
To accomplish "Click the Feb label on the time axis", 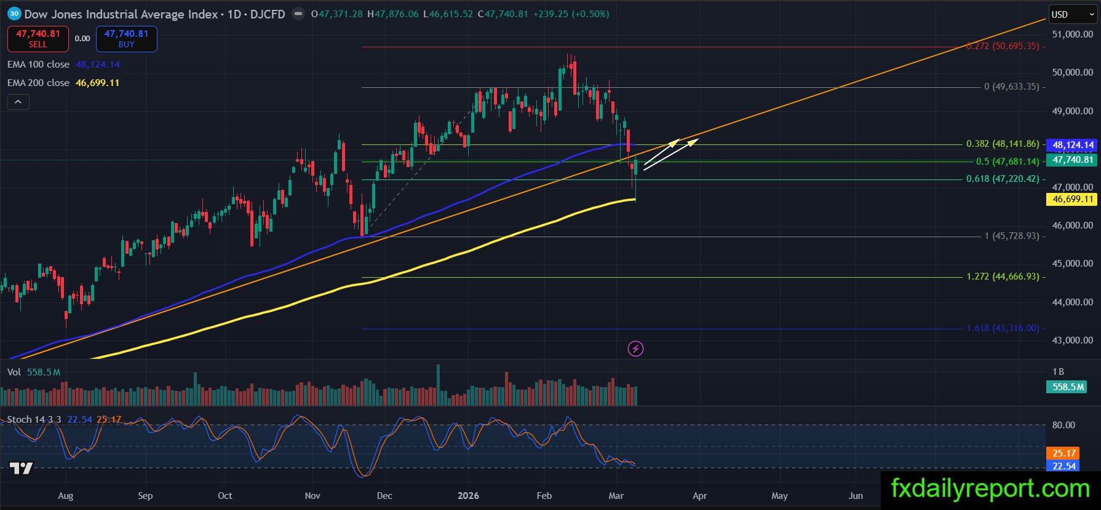I will pos(544,496).
